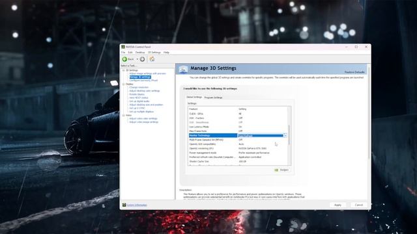
Task: Open Change resolution task
Action: tap(139, 87)
